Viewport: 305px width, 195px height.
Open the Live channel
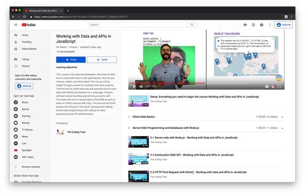click(x=24, y=143)
